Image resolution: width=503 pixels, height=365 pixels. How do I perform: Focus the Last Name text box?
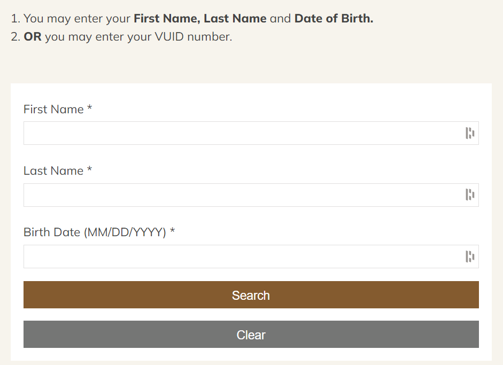tap(241, 195)
